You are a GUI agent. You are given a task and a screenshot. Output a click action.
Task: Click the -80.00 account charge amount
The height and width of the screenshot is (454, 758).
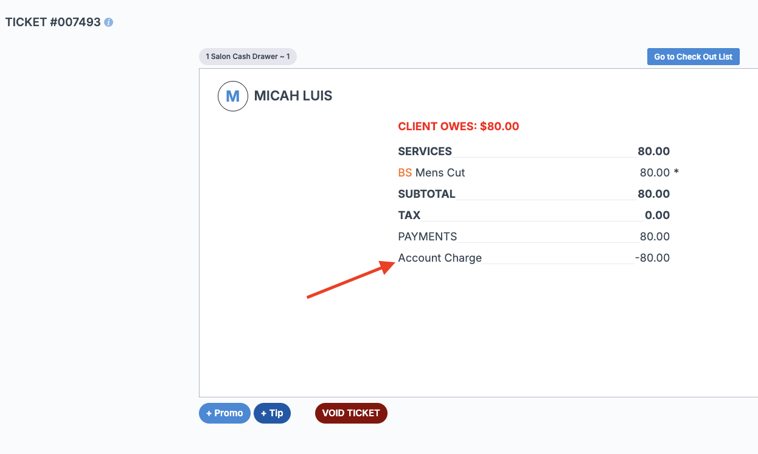pos(652,258)
